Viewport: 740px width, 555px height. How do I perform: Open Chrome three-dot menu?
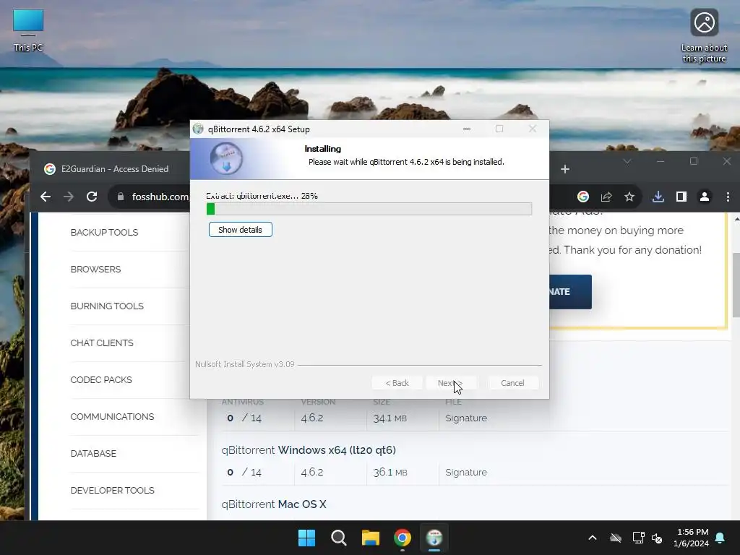tap(728, 197)
